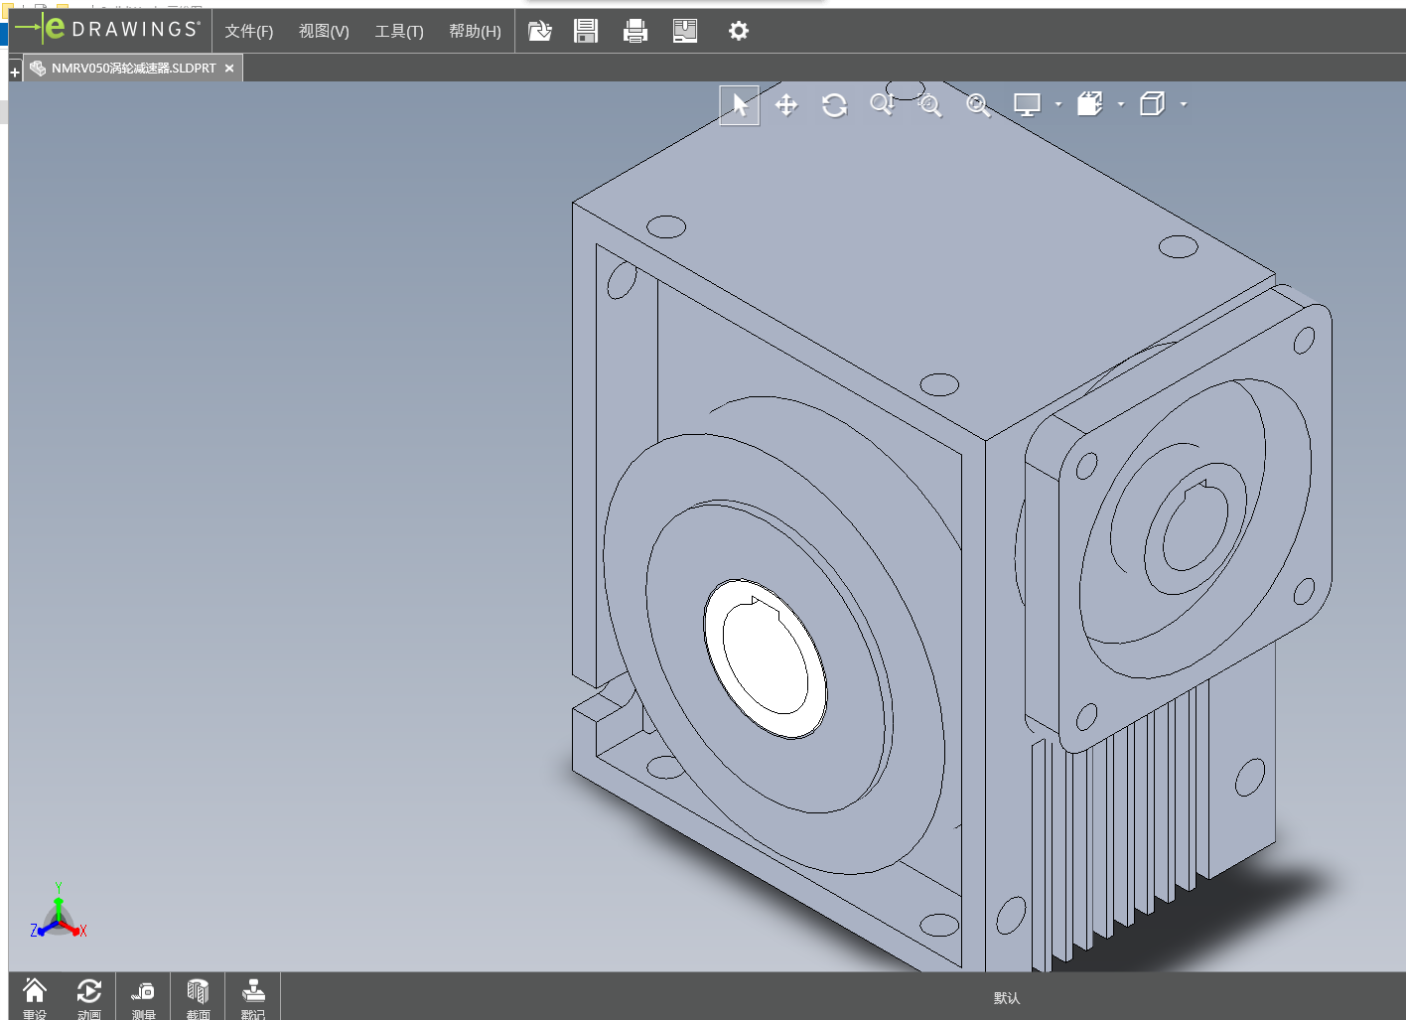Open the 工具(T) menu
1406x1020 pixels.
399,31
